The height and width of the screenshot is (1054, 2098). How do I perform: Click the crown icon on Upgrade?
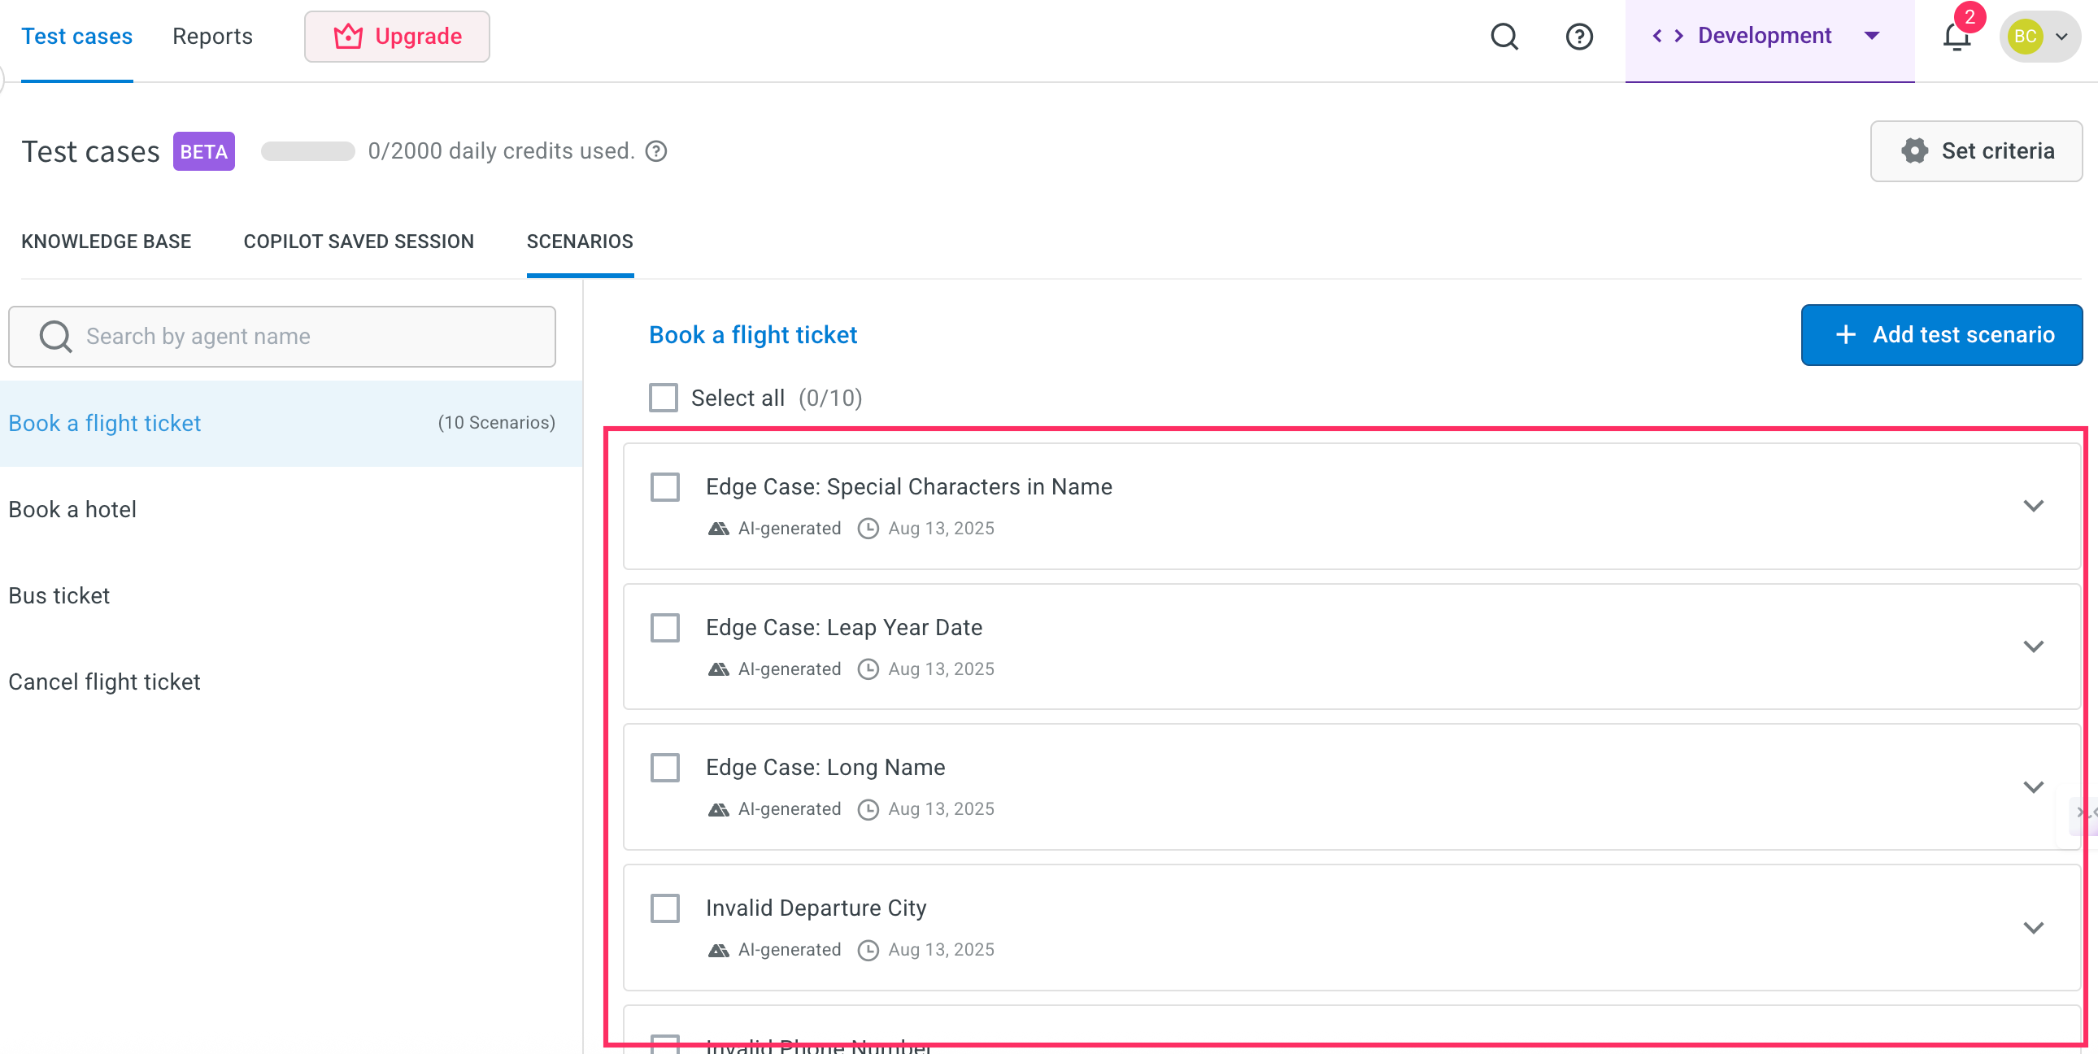pos(349,37)
